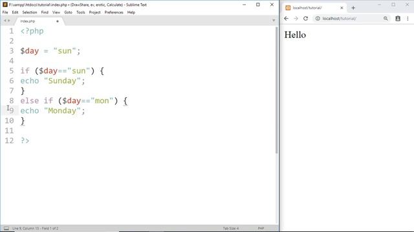The height and width of the screenshot is (232, 414).
Task: Change PHP syntax in status bar
Action: (x=261, y=228)
